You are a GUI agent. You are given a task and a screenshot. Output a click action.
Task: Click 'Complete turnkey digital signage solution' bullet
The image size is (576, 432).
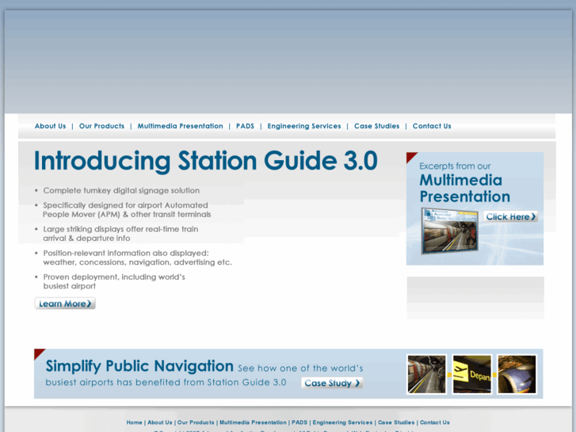(121, 190)
